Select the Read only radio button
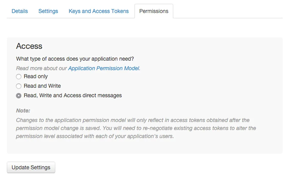291x183 pixels. click(19, 77)
